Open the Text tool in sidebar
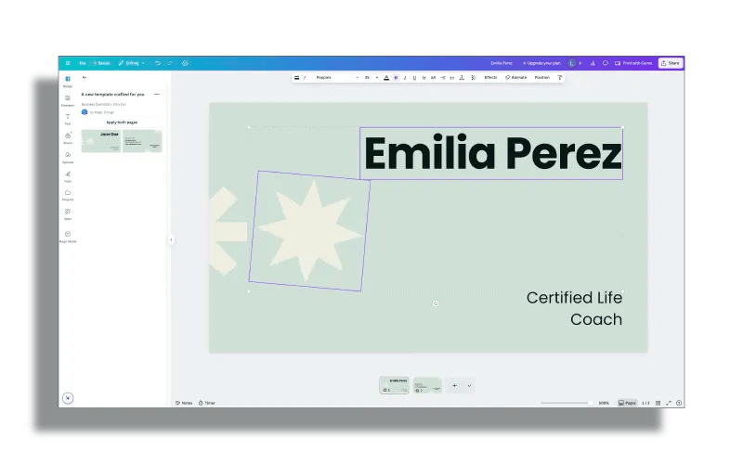The height and width of the screenshot is (464, 743). [x=68, y=118]
